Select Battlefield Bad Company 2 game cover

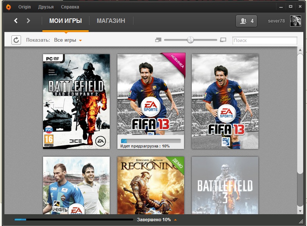click(76, 101)
